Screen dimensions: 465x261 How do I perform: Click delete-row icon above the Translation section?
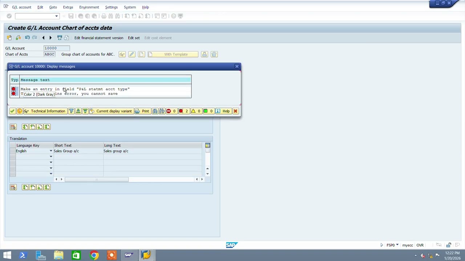tap(13, 127)
